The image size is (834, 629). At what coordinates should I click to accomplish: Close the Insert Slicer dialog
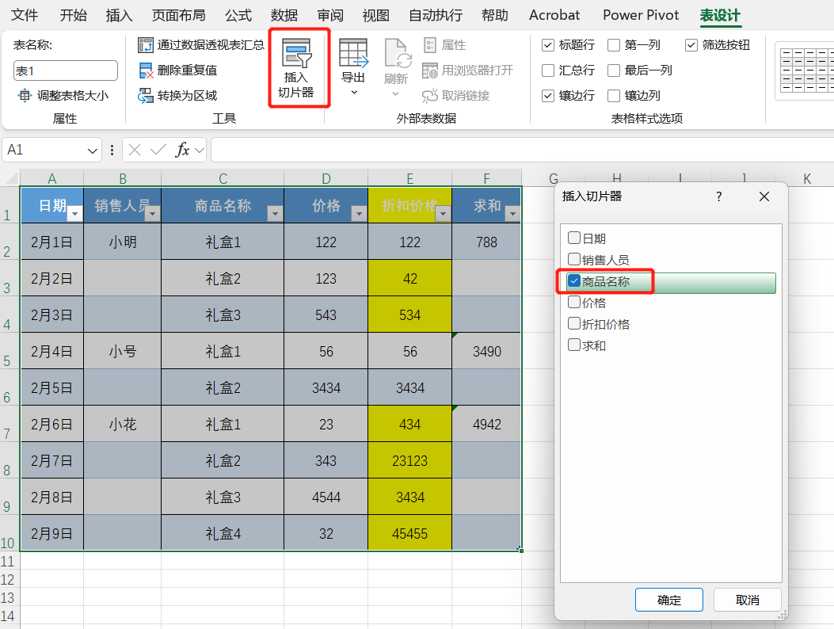pyautogui.click(x=764, y=197)
